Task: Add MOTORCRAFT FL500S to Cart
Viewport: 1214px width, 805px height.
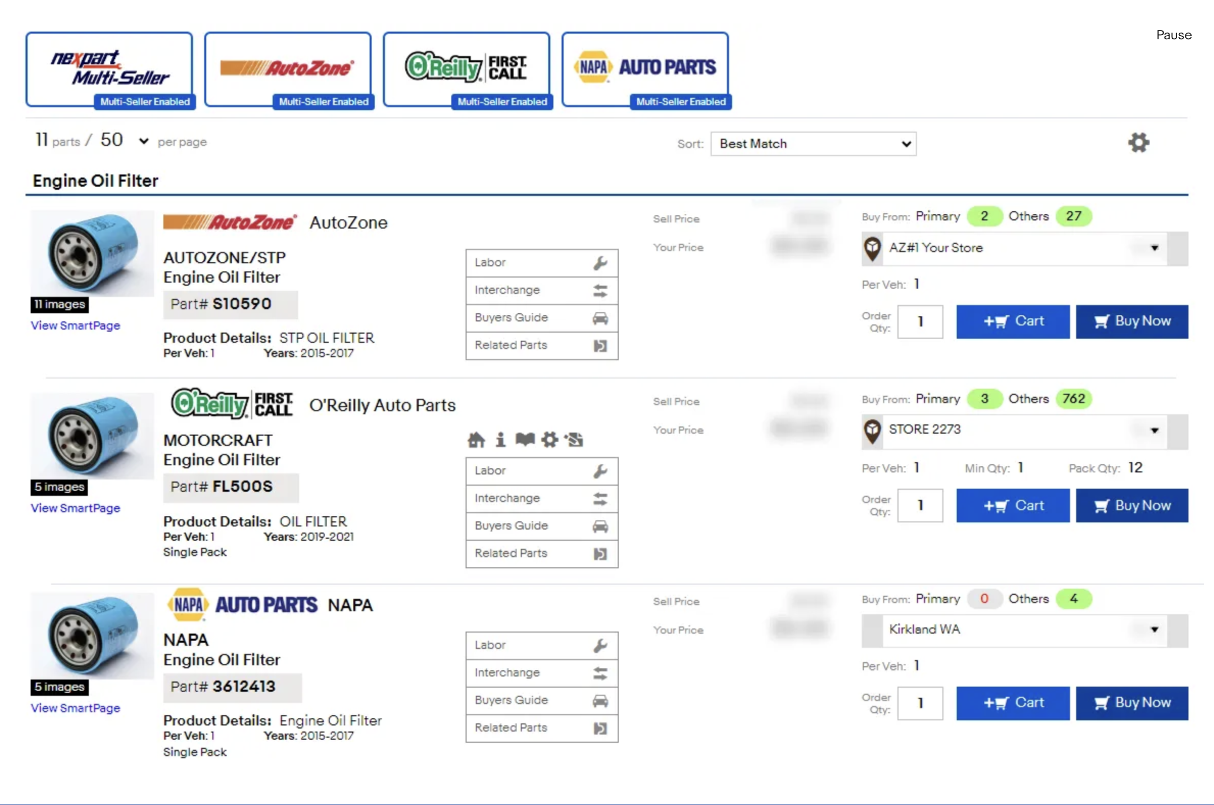Action: pyautogui.click(x=1013, y=506)
